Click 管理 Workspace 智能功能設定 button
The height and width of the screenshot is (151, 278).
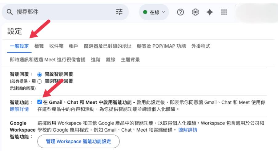pyautogui.click(x=79, y=141)
